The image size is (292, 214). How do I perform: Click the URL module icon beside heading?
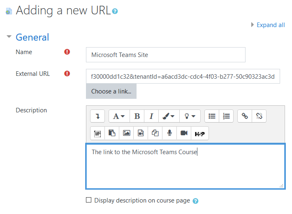(9, 11)
